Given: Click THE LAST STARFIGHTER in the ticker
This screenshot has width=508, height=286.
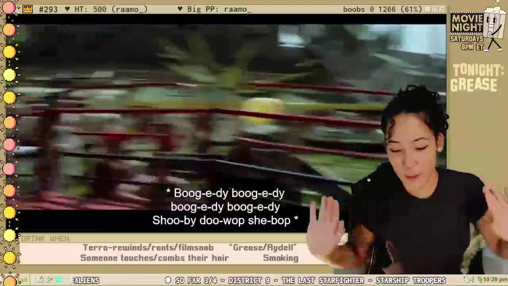Looking at the screenshot, I should click(323, 280).
